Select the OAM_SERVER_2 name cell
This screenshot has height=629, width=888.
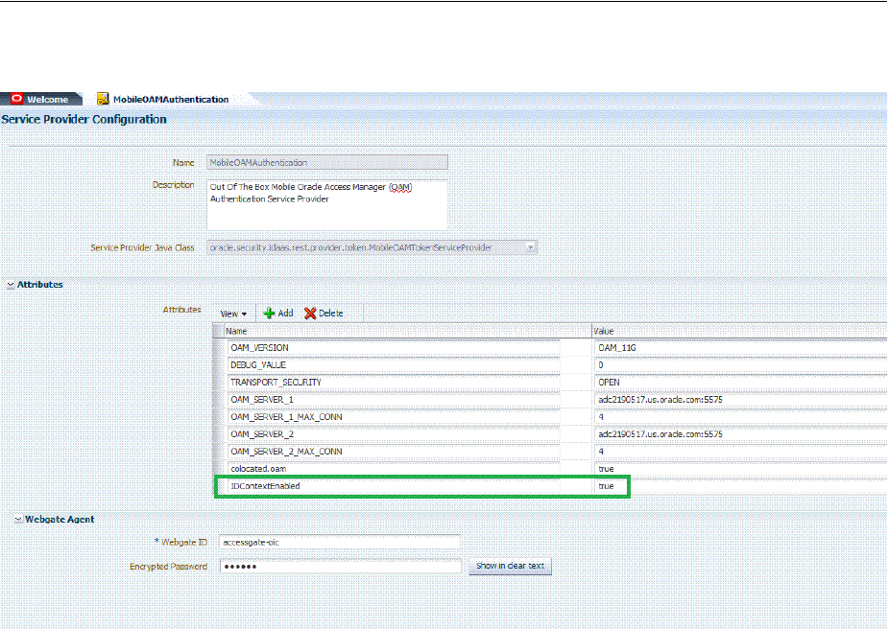pos(394,434)
